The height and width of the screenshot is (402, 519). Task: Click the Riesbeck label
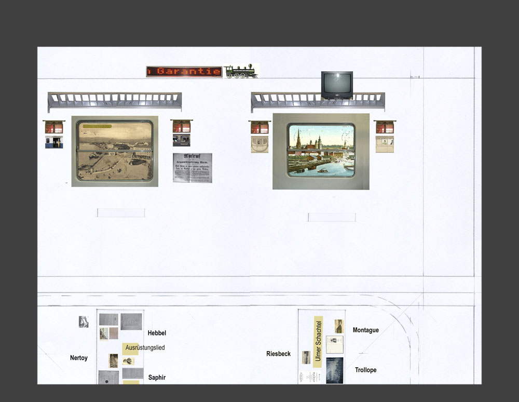[278, 354]
